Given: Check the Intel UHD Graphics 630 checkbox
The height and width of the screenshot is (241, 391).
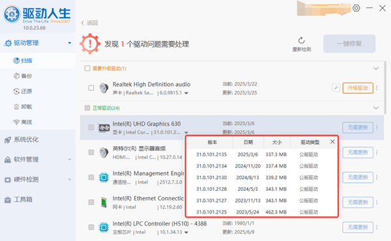Looking at the screenshot, I should (x=91, y=128).
